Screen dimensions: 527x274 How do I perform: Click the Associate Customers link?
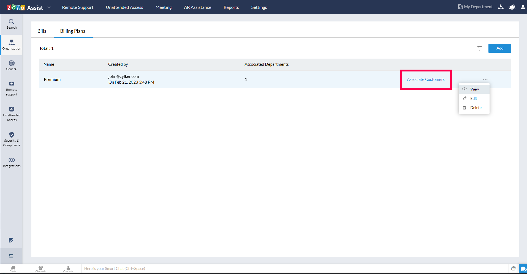tap(426, 80)
